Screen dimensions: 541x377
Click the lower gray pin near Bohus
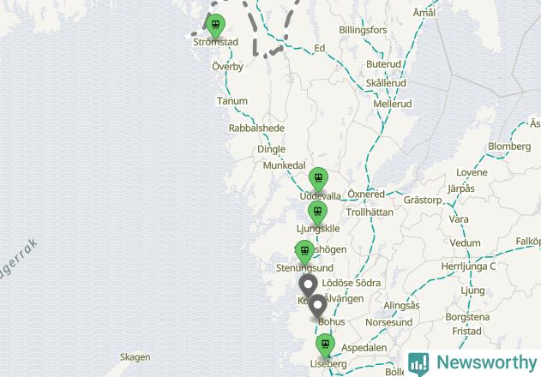(x=317, y=306)
